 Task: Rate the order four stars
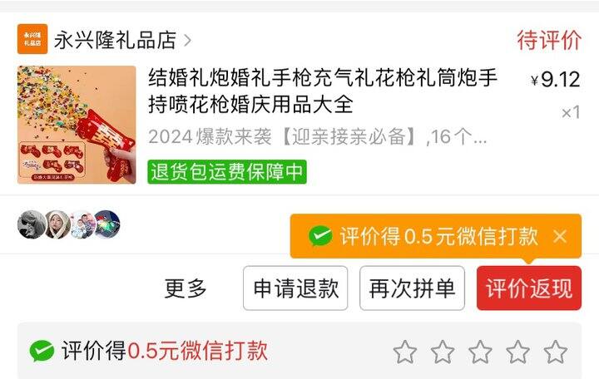click(517, 352)
